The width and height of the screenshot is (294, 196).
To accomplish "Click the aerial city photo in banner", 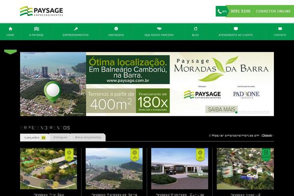I will click(x=53, y=84).
